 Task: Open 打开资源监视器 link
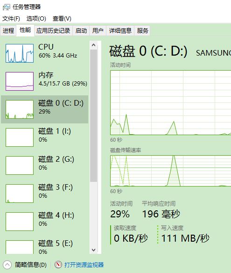pyautogui.click(x=84, y=265)
